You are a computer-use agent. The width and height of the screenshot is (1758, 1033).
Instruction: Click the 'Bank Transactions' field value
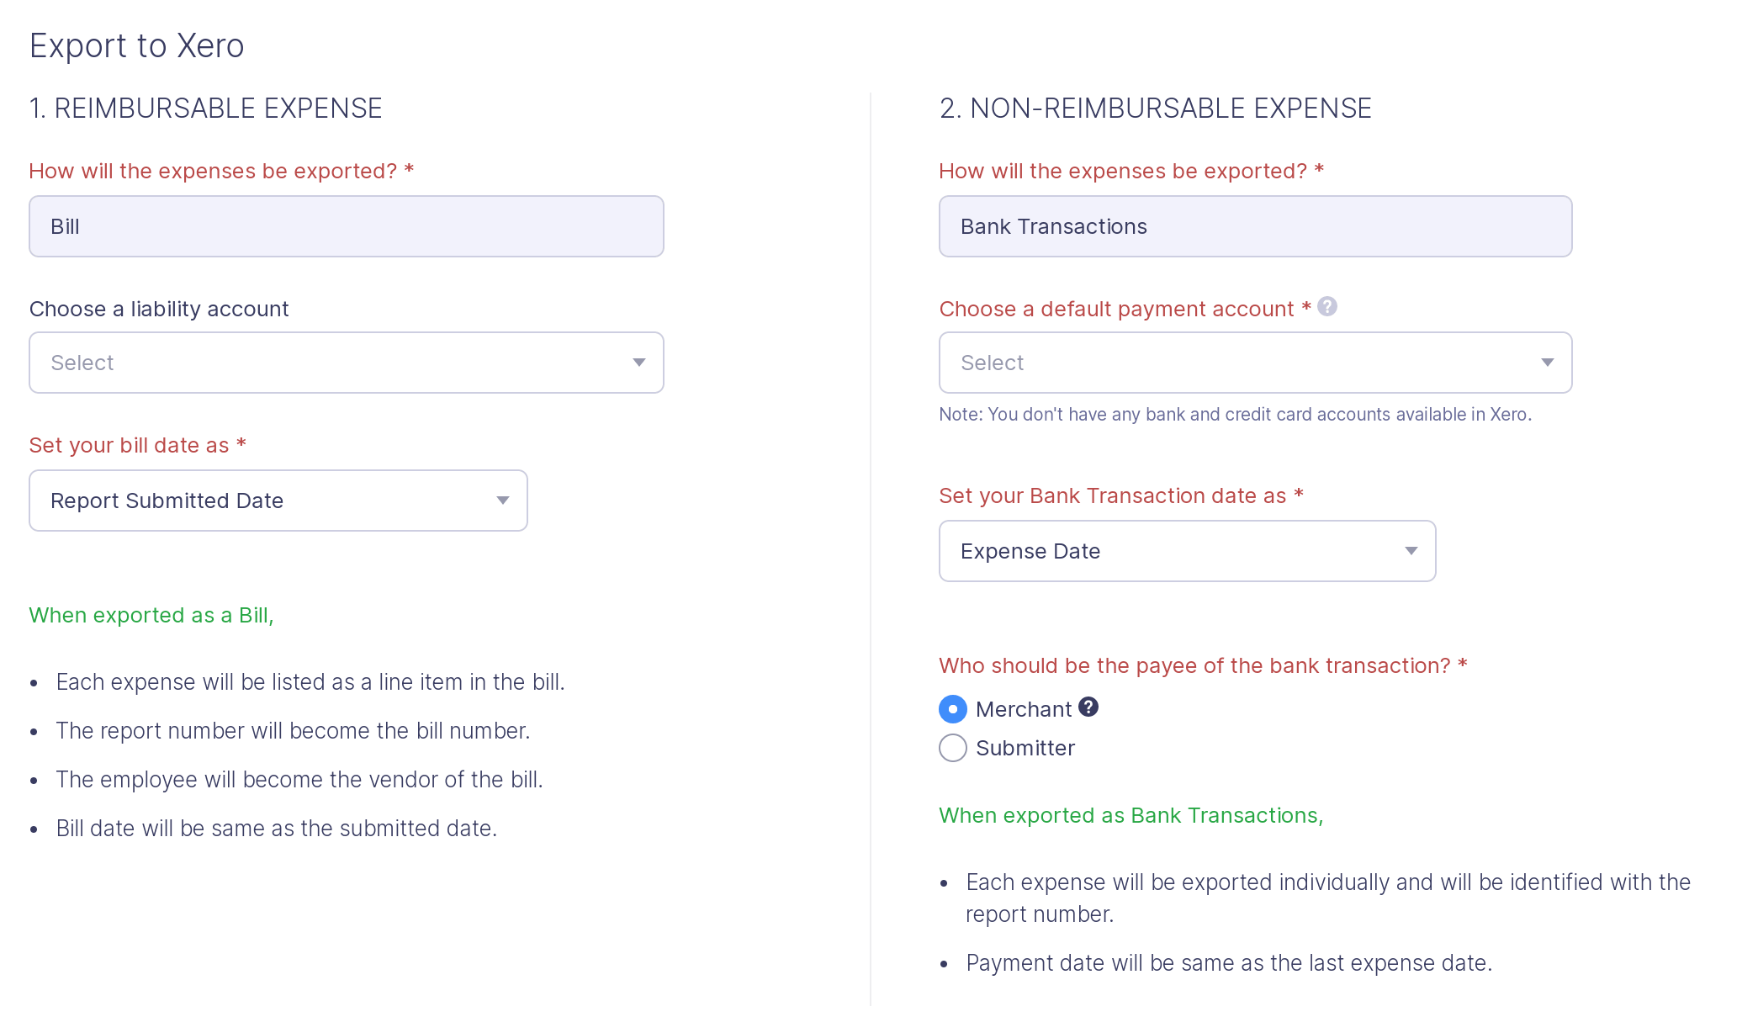point(1053,225)
